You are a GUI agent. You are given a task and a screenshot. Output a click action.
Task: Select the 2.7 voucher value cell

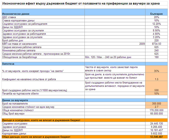tap(156, 107)
